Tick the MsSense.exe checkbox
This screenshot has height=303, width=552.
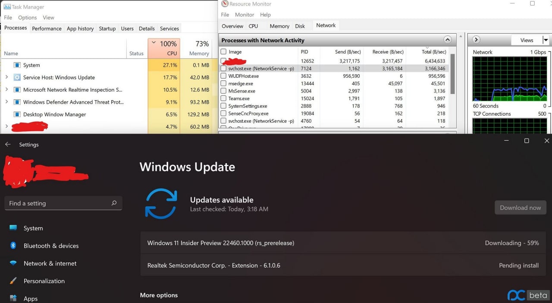223,91
